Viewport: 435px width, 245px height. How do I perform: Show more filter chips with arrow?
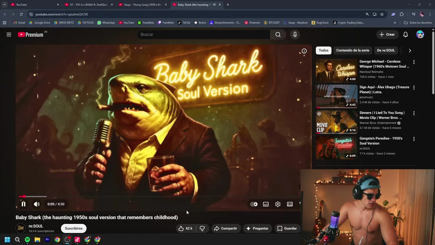(x=410, y=50)
